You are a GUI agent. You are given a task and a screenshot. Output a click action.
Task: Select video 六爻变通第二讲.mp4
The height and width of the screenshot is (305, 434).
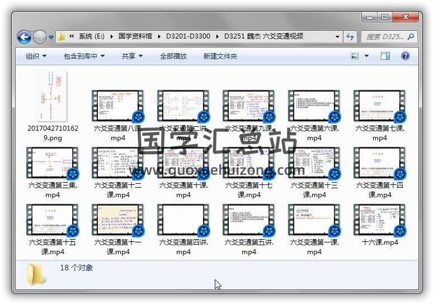click(183, 116)
